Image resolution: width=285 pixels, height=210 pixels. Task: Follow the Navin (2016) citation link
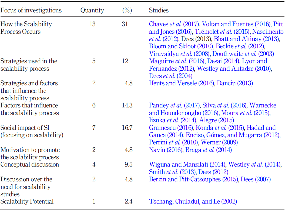pyautogui.click(x=165, y=150)
